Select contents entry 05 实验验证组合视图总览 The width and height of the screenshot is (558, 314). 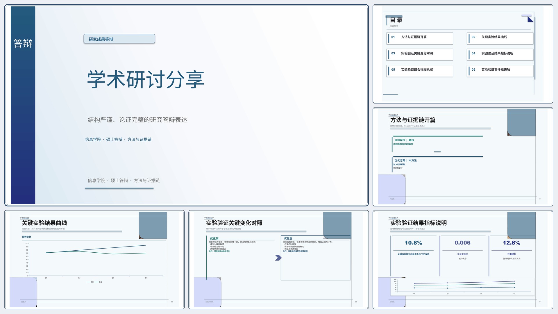tap(420, 71)
